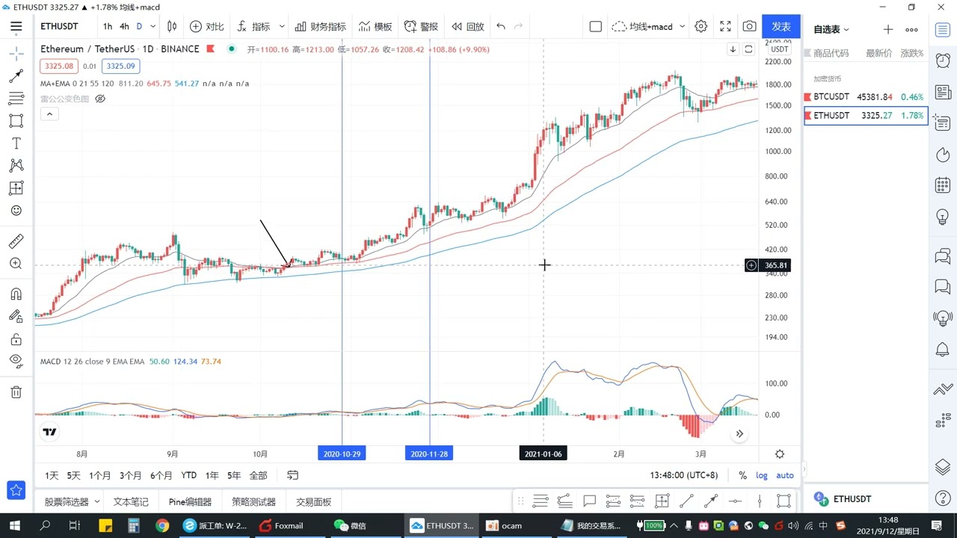Click the 对比 compare symbol button
Image resolution: width=957 pixels, height=538 pixels.
[206, 26]
